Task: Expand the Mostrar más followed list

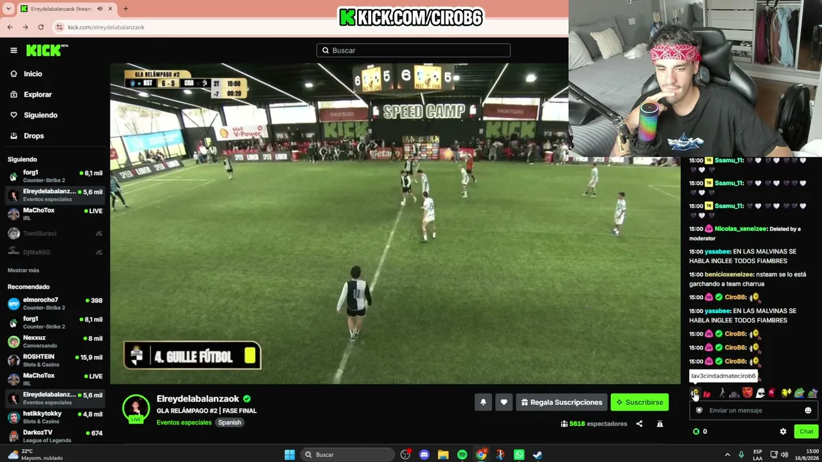Action: click(23, 270)
